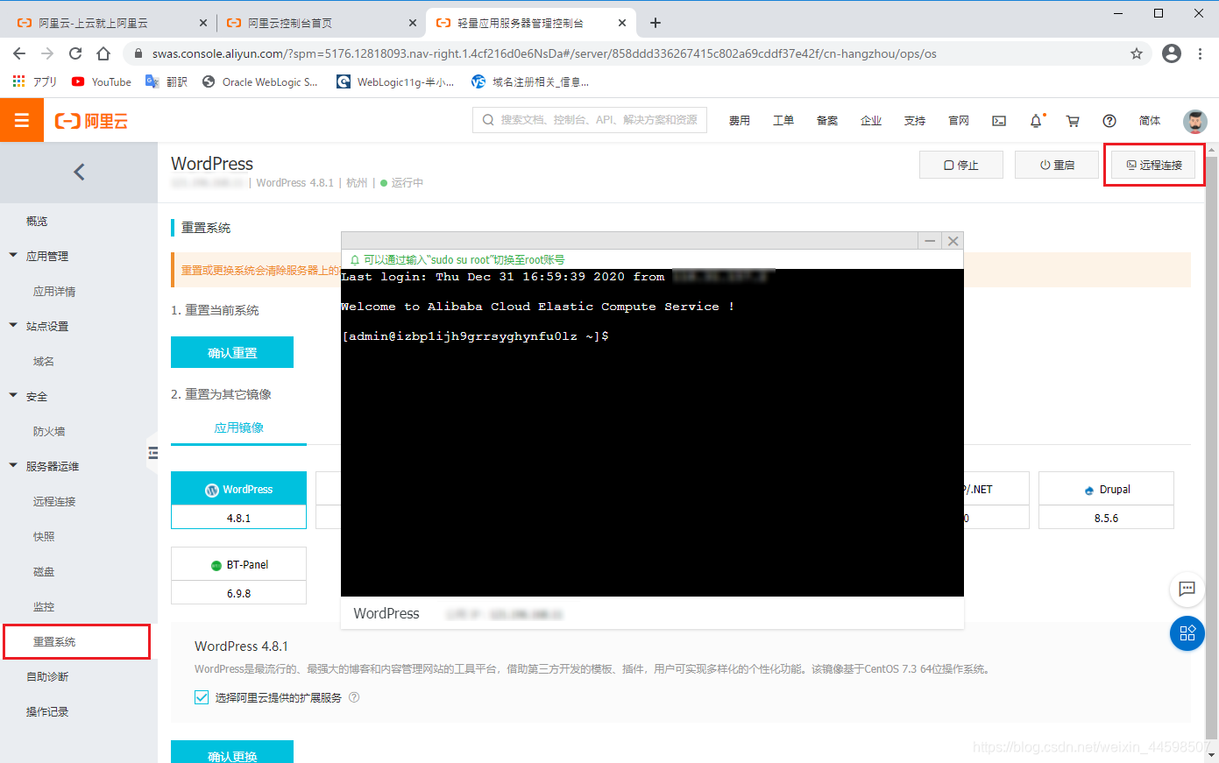Screen dimensions: 1219x763
Task: Focus the top search input field
Action: 590,120
